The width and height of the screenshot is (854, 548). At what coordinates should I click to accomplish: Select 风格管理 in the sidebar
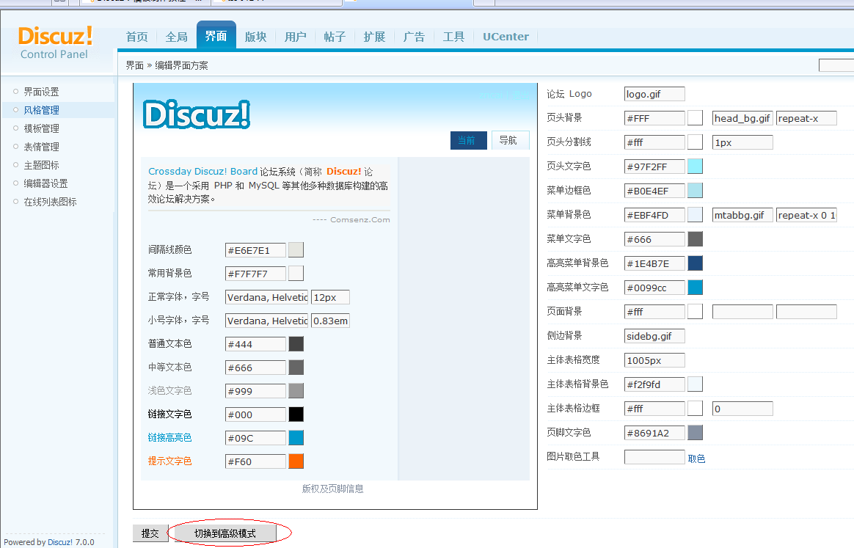pyautogui.click(x=41, y=110)
